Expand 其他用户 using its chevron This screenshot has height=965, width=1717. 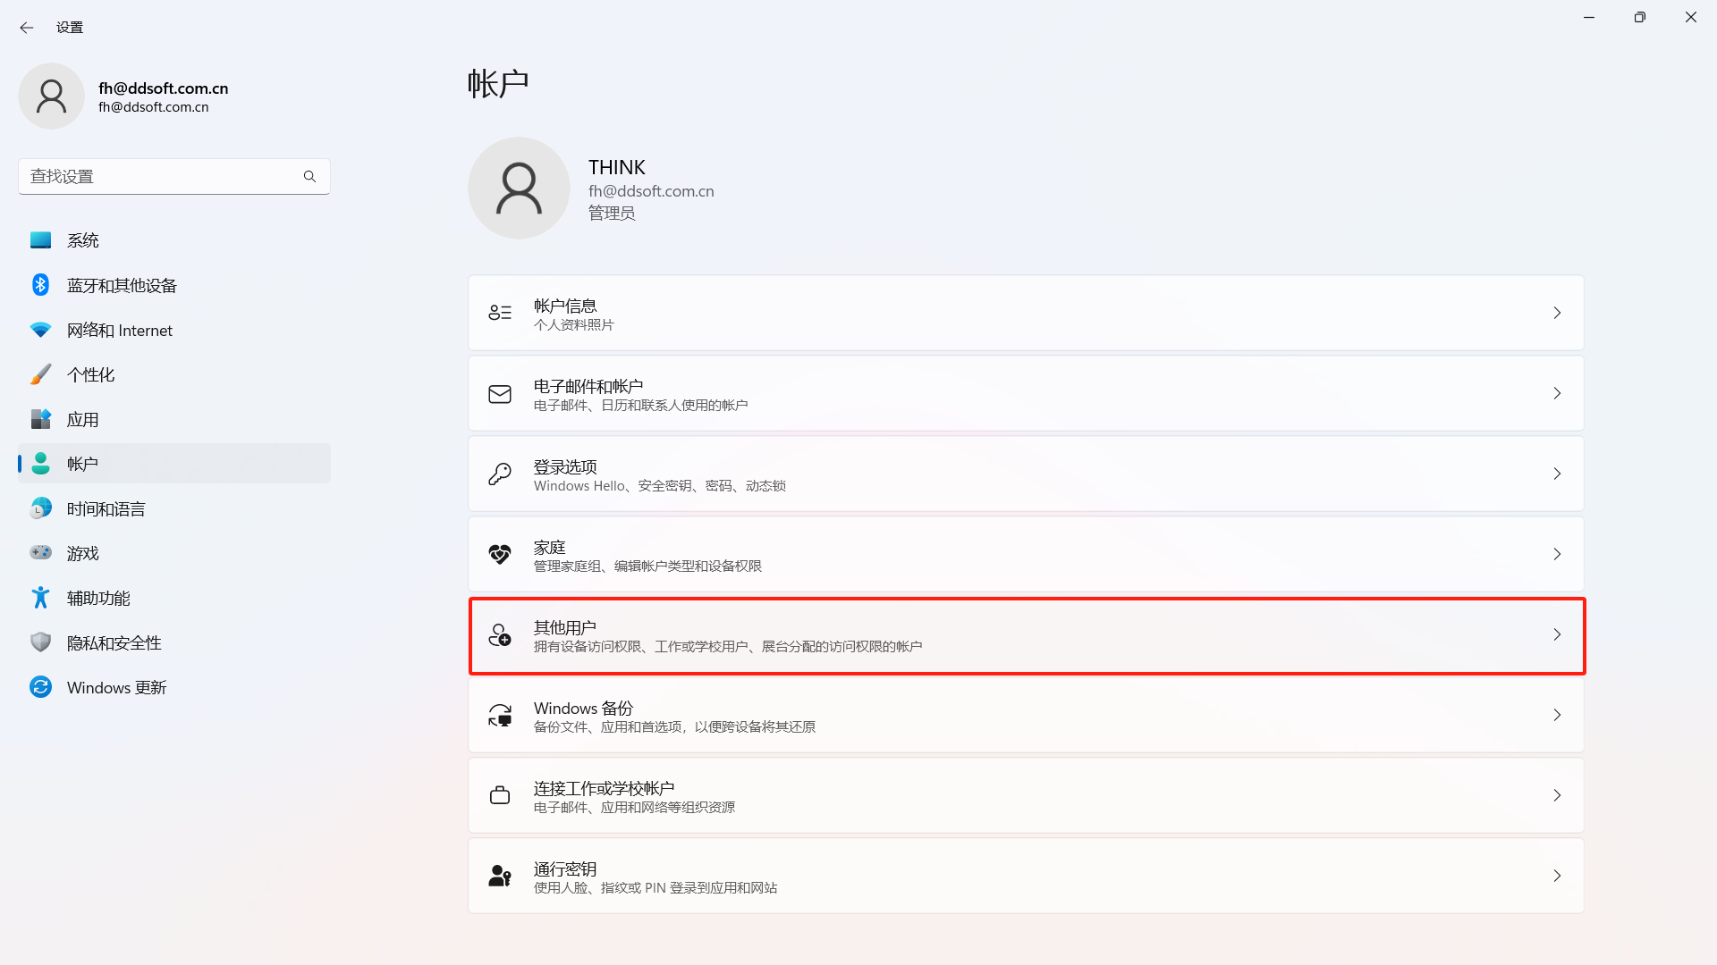click(x=1557, y=634)
